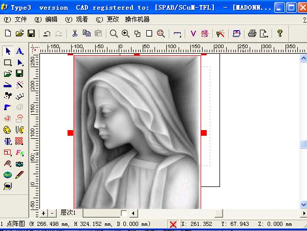Click the horizontal scrollbar thumb
The height and width of the screenshot is (231, 307).
218,213
